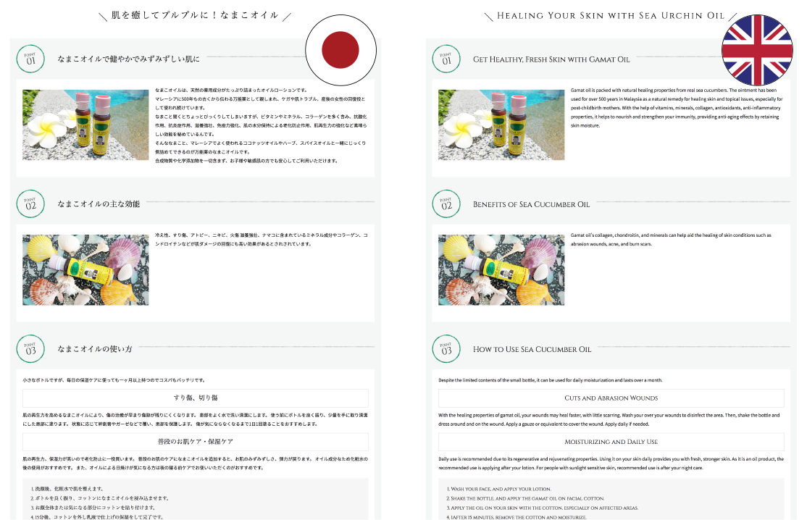Click the title '肌を癒してプルプルに！なまこオイル'
The image size is (807, 520).
[195, 15]
